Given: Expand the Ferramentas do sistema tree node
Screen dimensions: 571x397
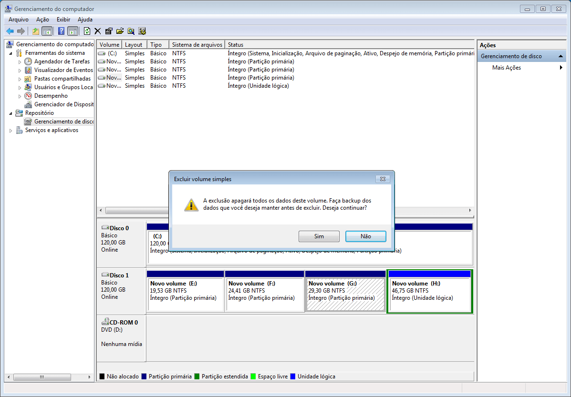Looking at the screenshot, I should tap(10, 52).
